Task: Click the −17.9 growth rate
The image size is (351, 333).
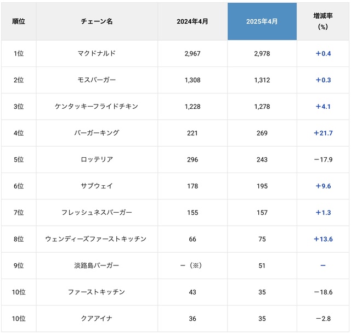Action: point(323,160)
